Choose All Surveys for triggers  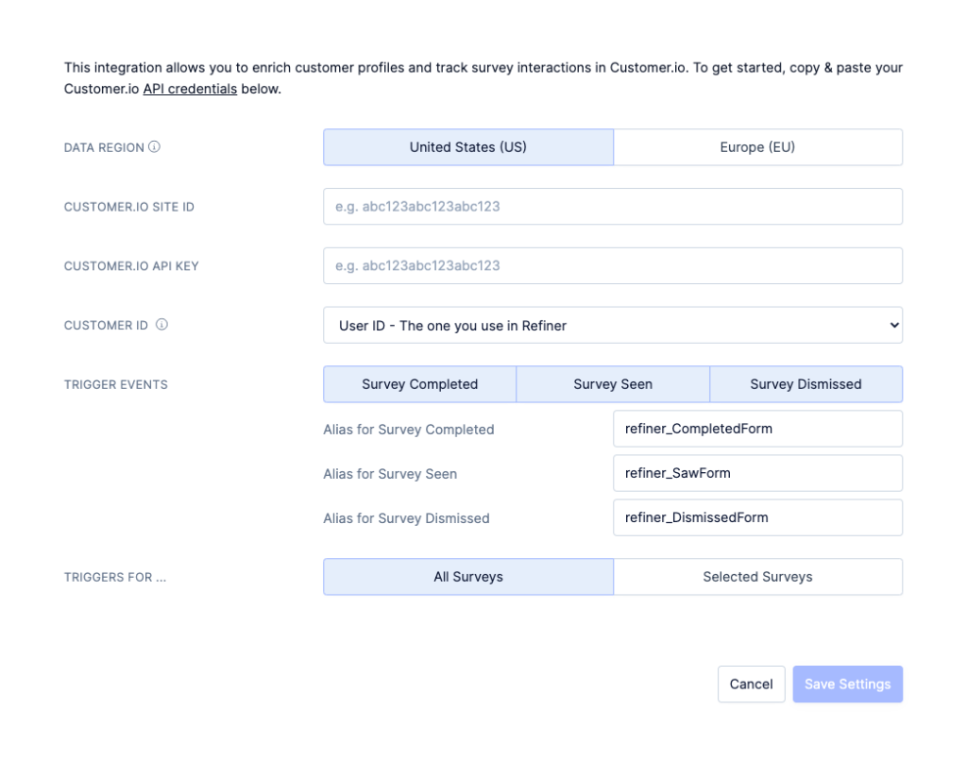468,577
